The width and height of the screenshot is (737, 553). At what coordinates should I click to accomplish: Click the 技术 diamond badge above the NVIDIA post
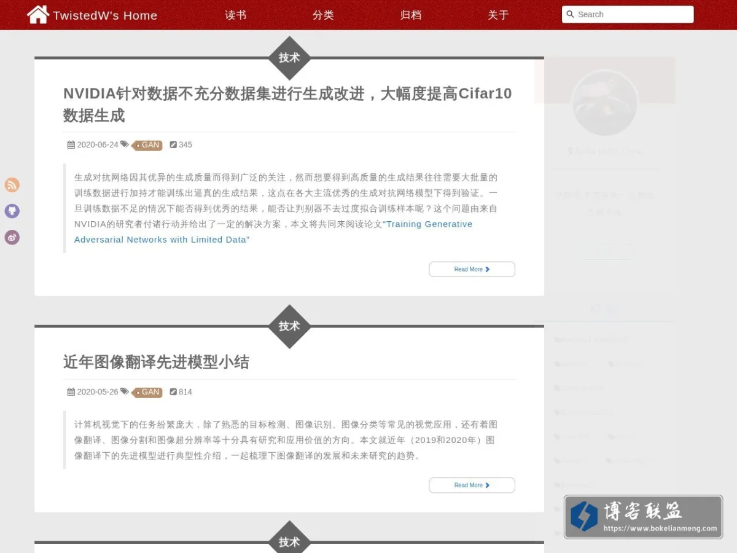pos(289,58)
